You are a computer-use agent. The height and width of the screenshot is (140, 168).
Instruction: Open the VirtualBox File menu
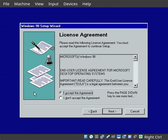point(6,4)
